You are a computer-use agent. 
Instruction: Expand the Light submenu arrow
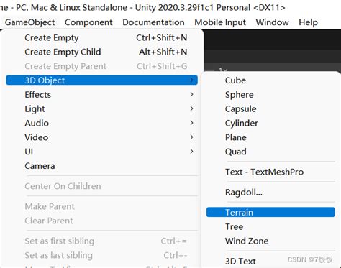[191, 108]
